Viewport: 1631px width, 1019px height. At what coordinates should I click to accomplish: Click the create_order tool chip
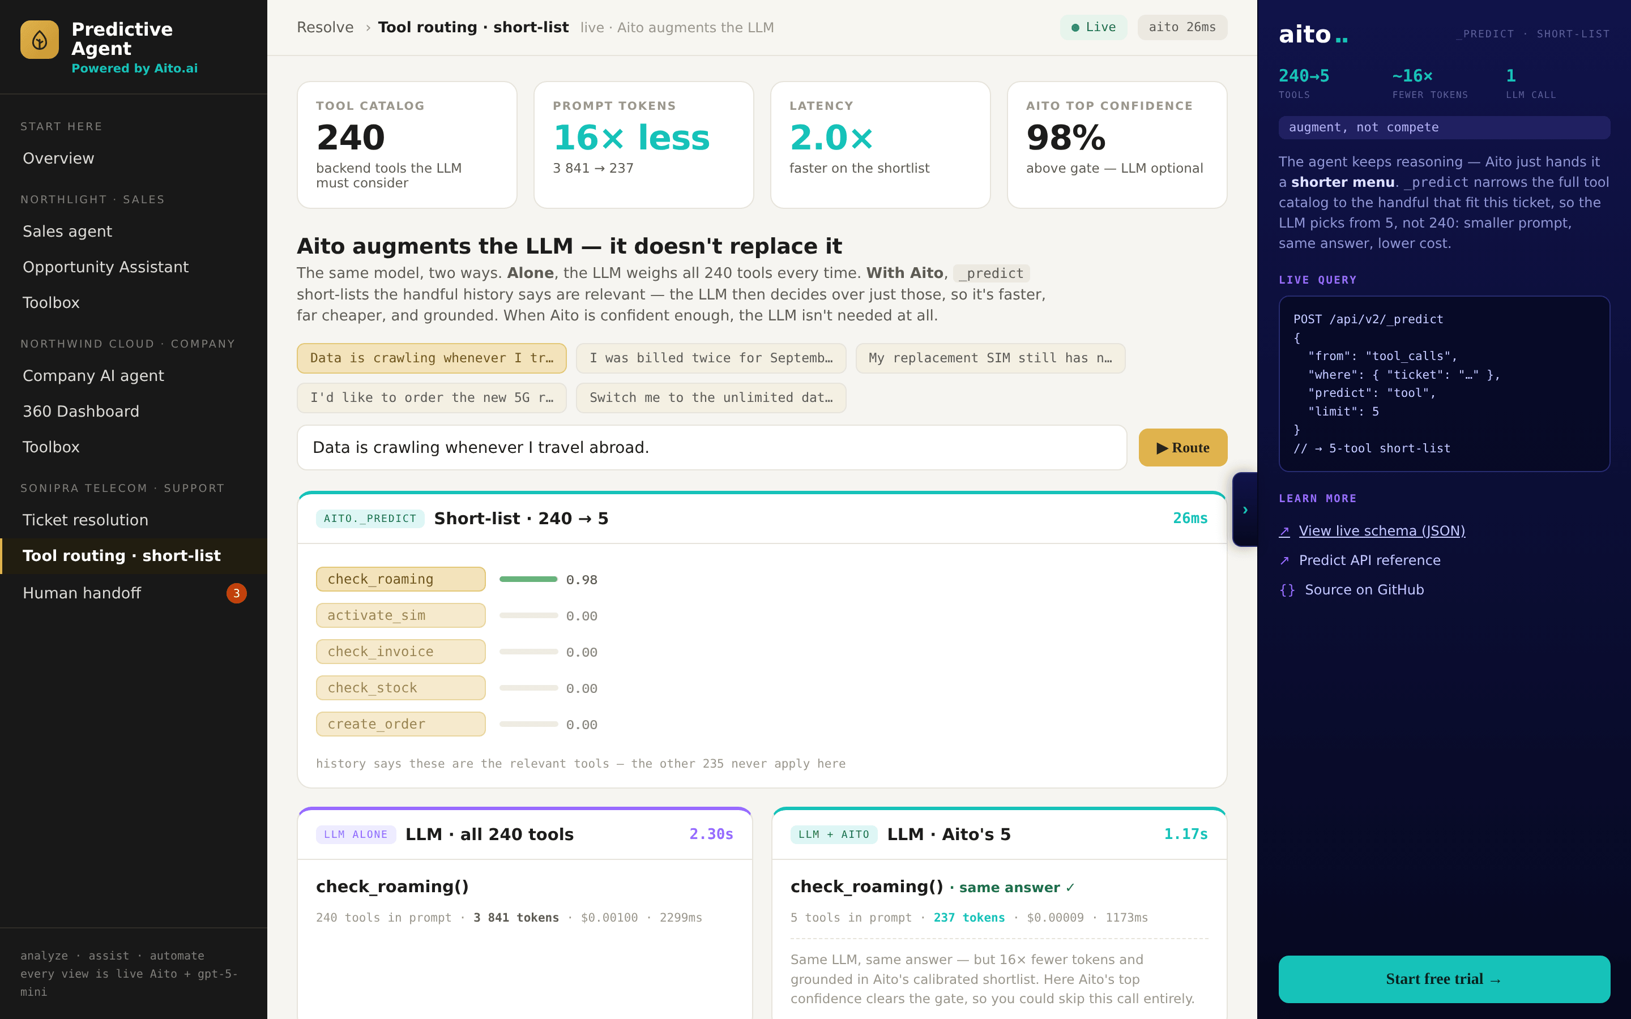(400, 725)
